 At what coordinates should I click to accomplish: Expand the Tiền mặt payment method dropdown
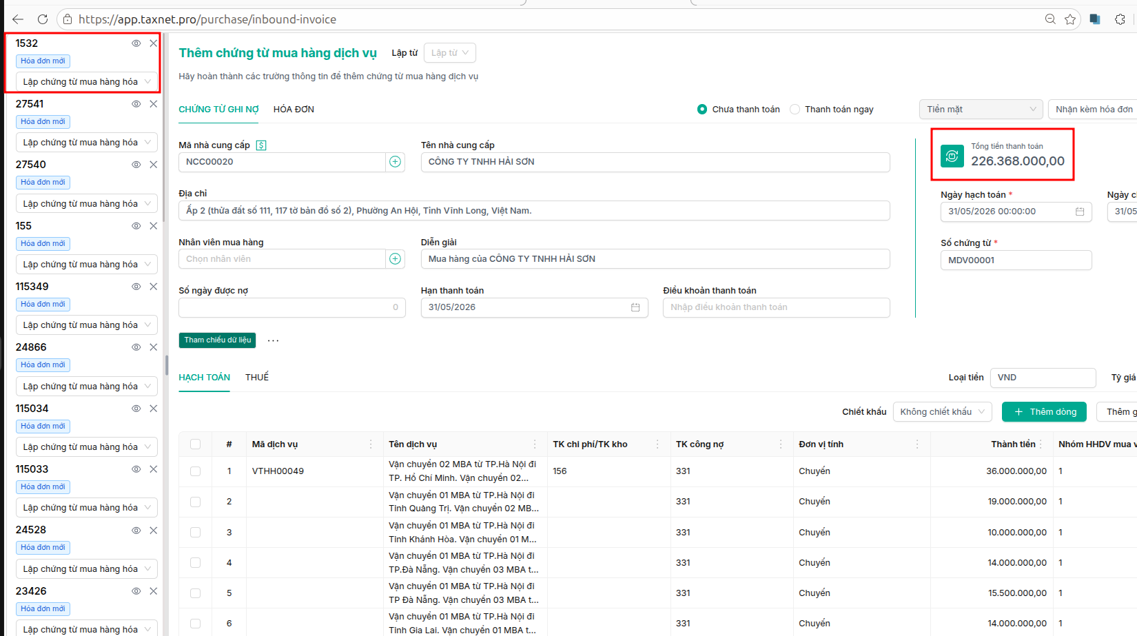tap(981, 110)
